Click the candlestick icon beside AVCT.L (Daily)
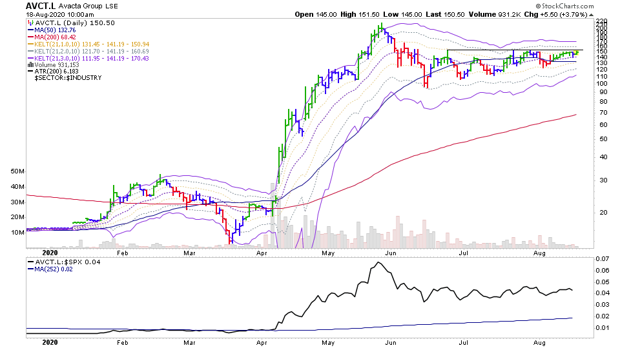The height and width of the screenshot is (348, 620). click(30, 23)
